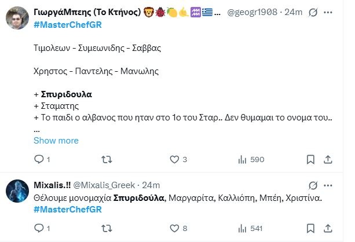Bookmark the first tweet by @geogr1908
This screenshot has height=242, width=355.
(x=312, y=159)
